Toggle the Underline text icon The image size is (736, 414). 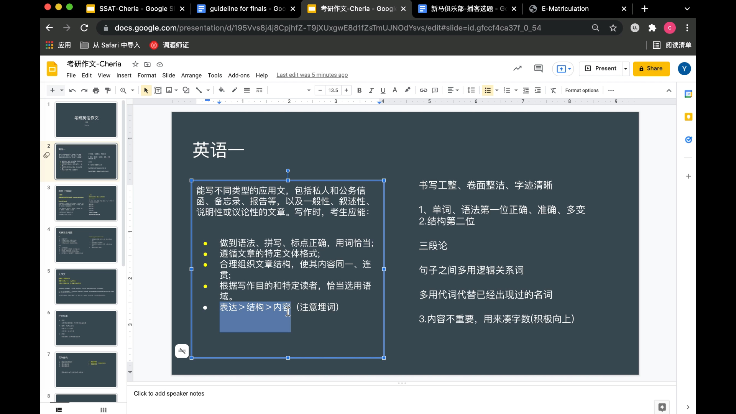click(x=383, y=90)
